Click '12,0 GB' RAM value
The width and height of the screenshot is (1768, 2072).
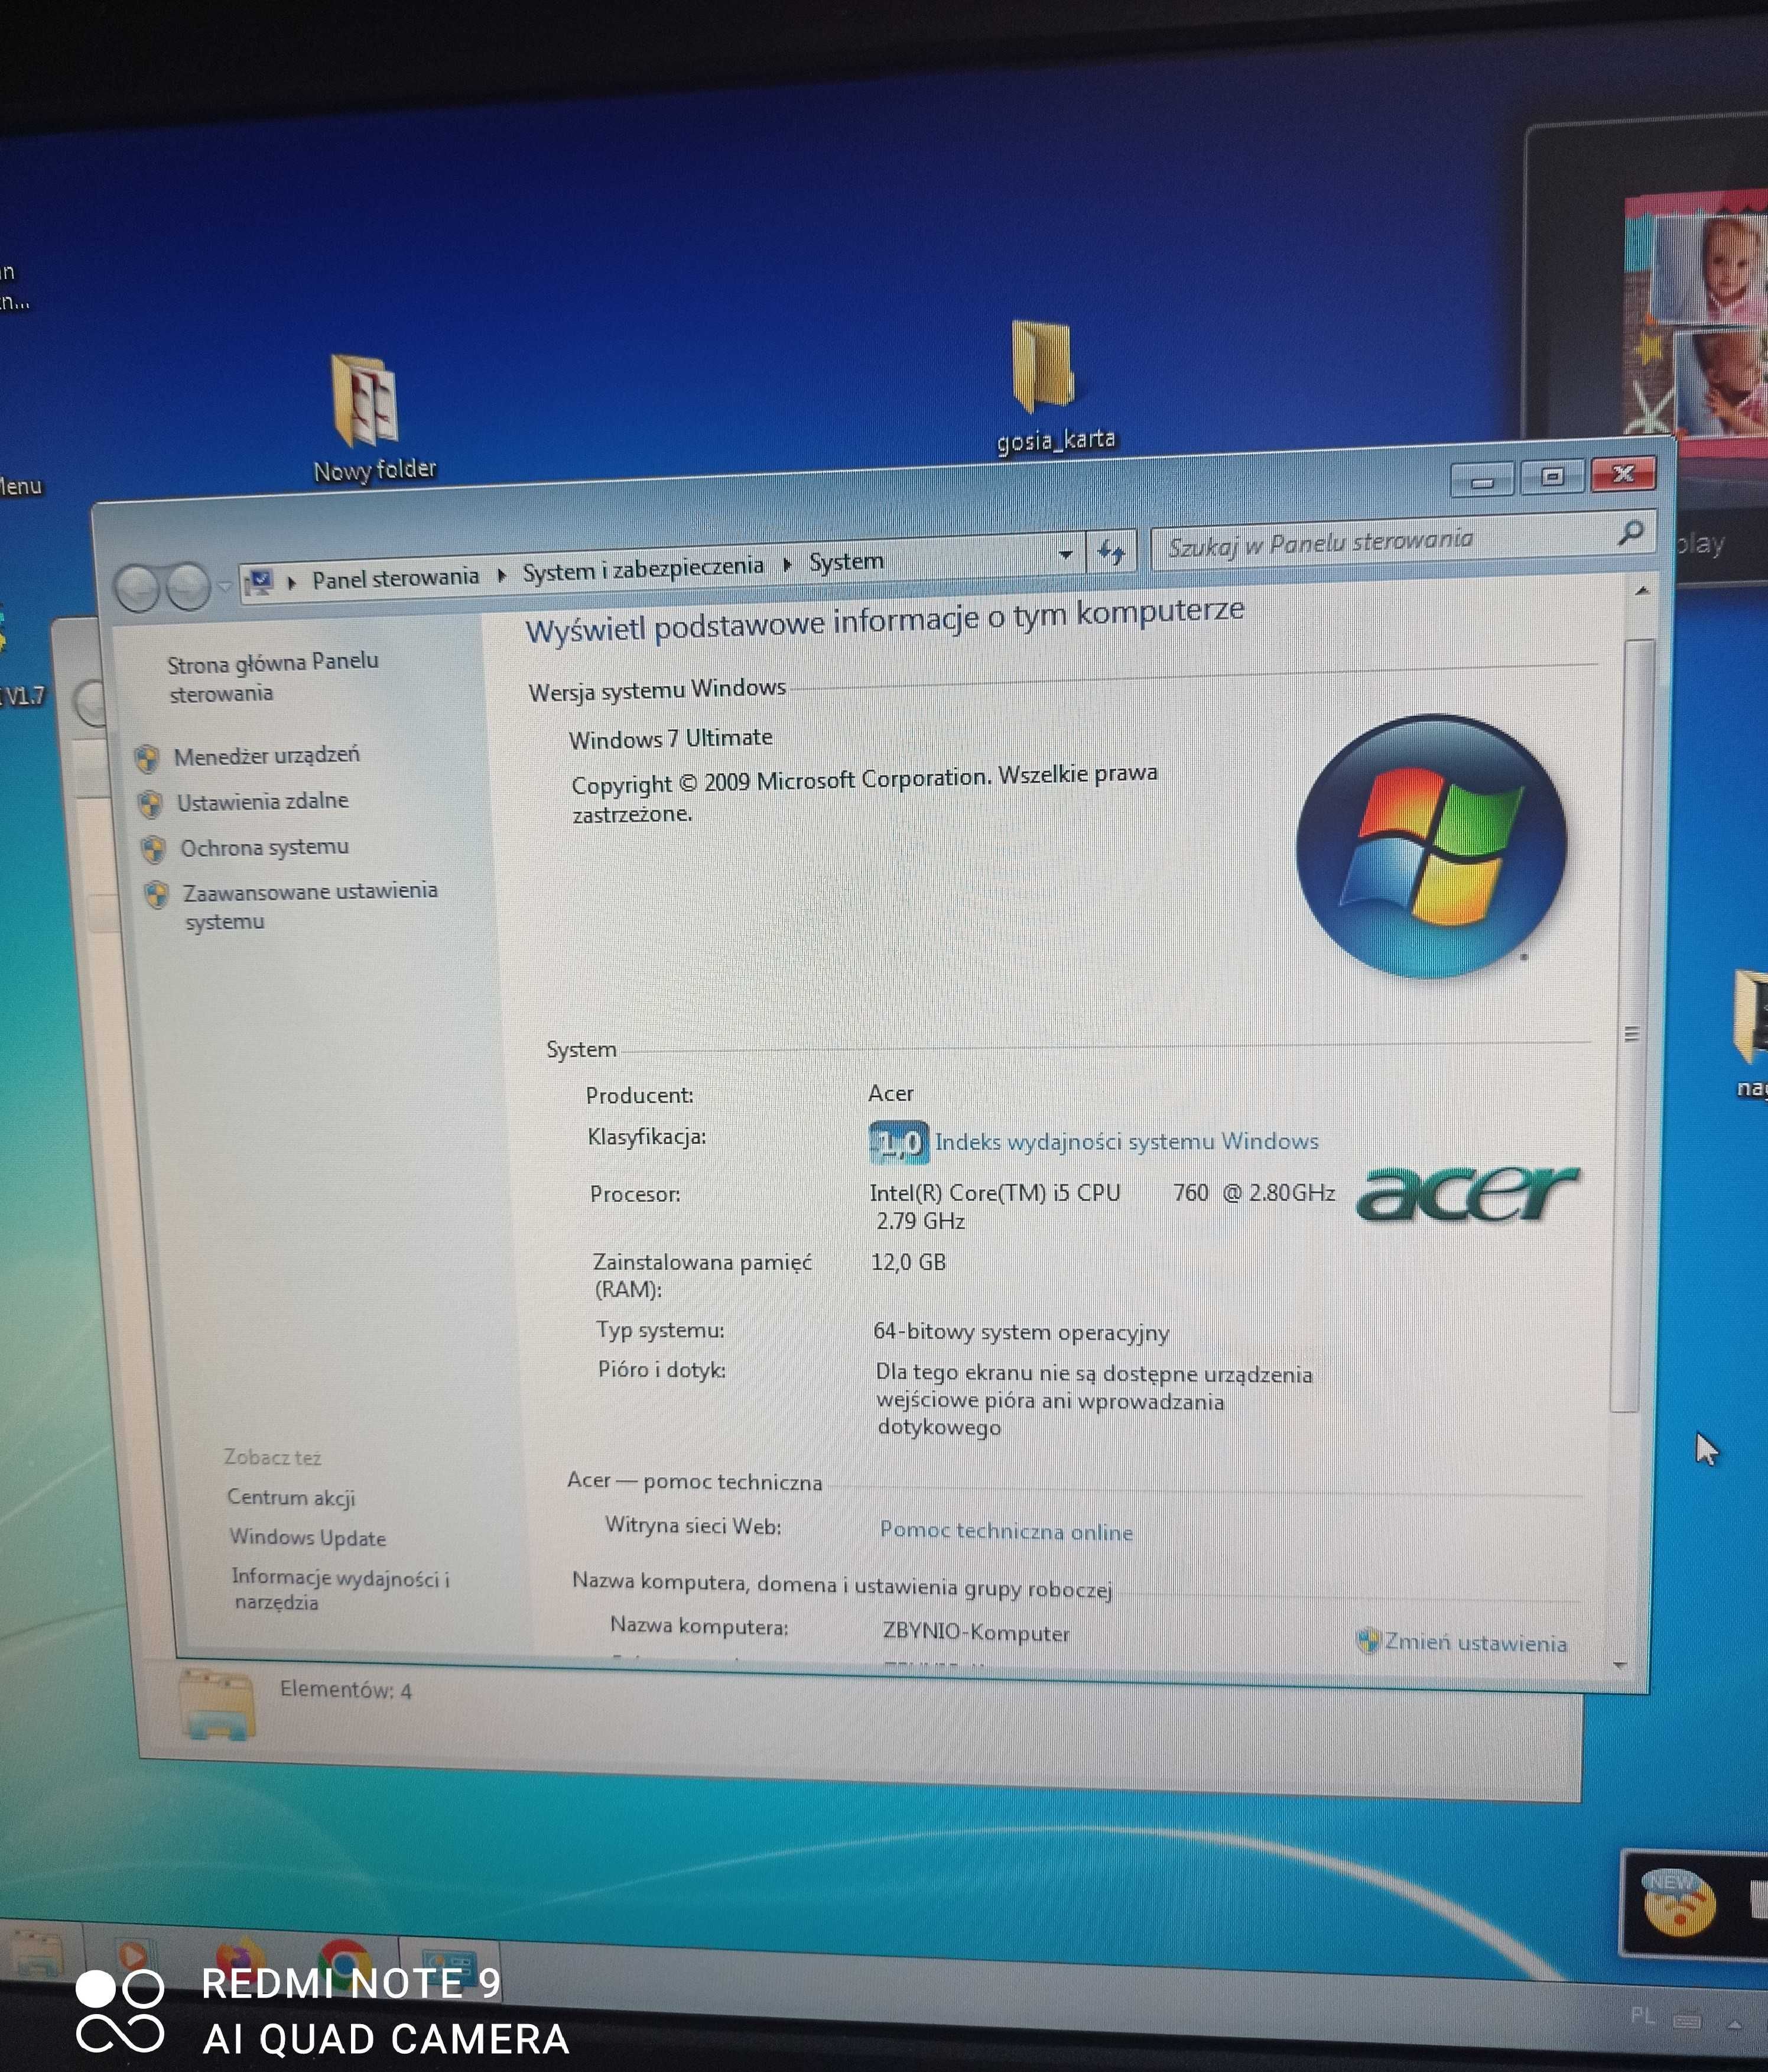click(908, 1262)
